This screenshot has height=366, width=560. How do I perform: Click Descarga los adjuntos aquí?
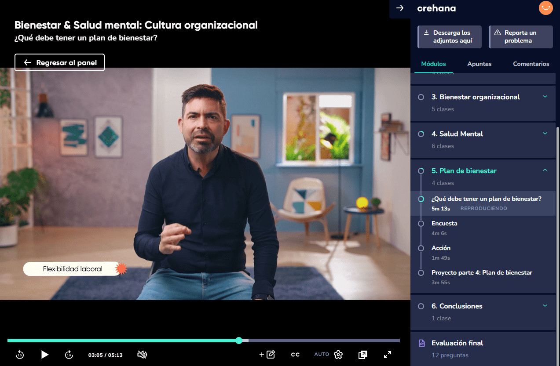coord(449,37)
